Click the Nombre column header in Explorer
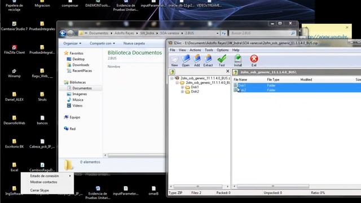The width and height of the screenshot is (361, 203). coord(114,67)
